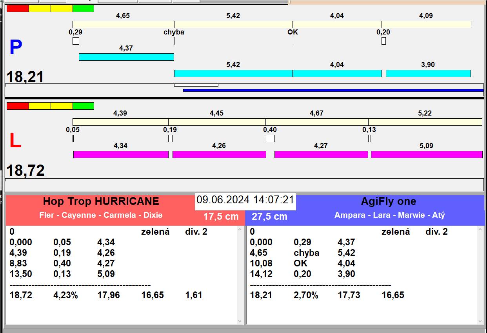This screenshot has height=333, width=487.
Task: Click the big blue P lane letter
Action: point(16,48)
